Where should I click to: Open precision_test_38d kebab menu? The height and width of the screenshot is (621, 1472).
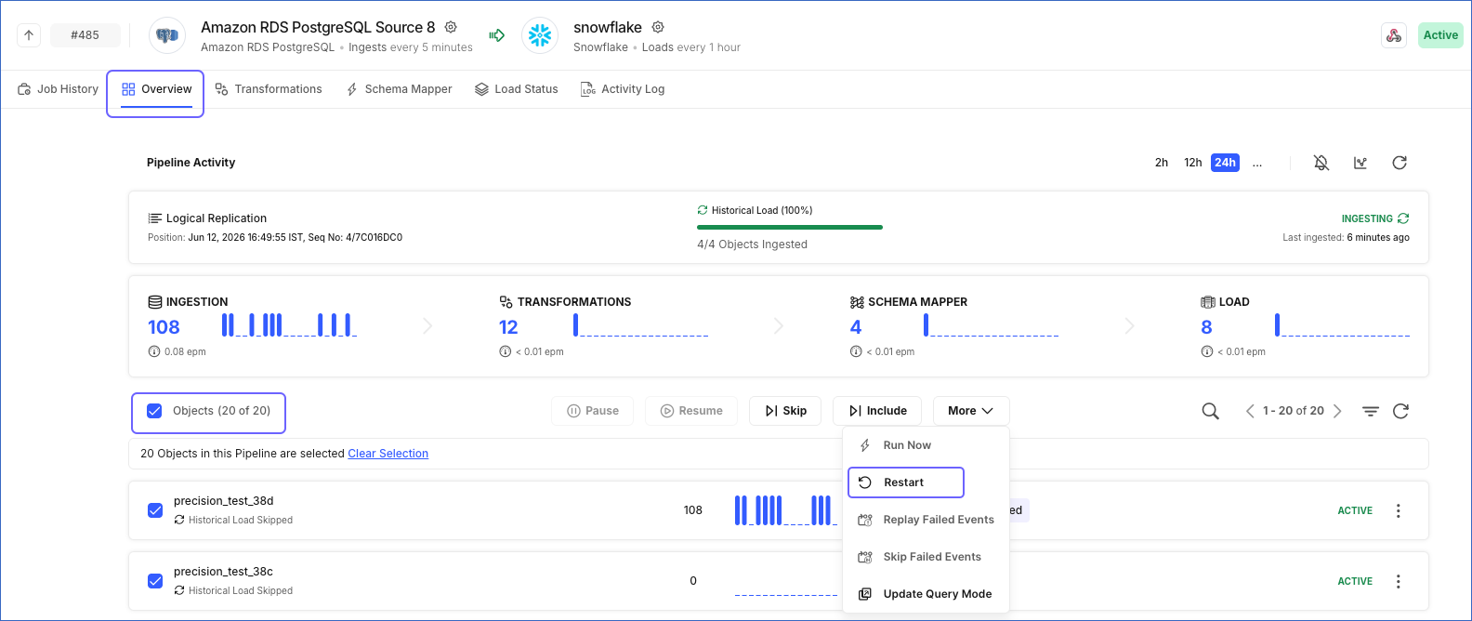coord(1399,510)
